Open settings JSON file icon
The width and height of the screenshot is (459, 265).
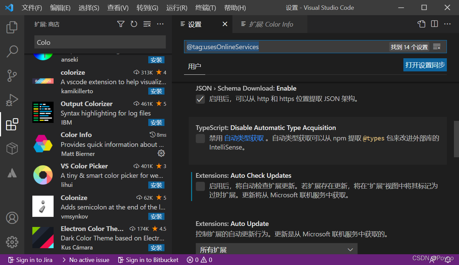point(422,24)
